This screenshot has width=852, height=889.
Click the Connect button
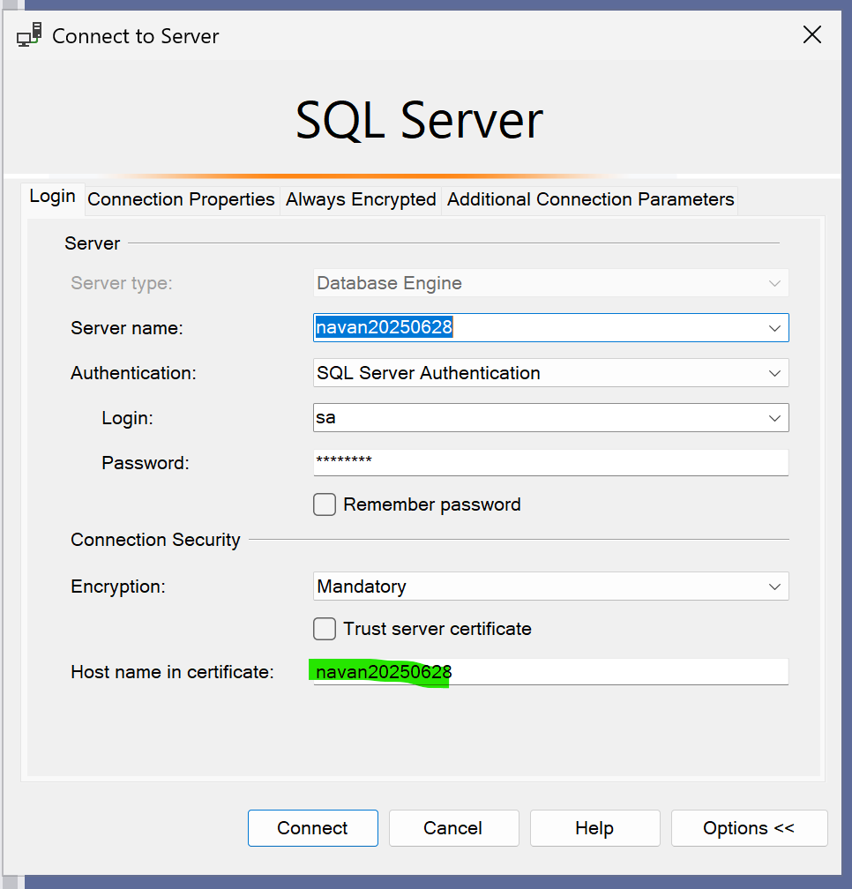click(313, 828)
